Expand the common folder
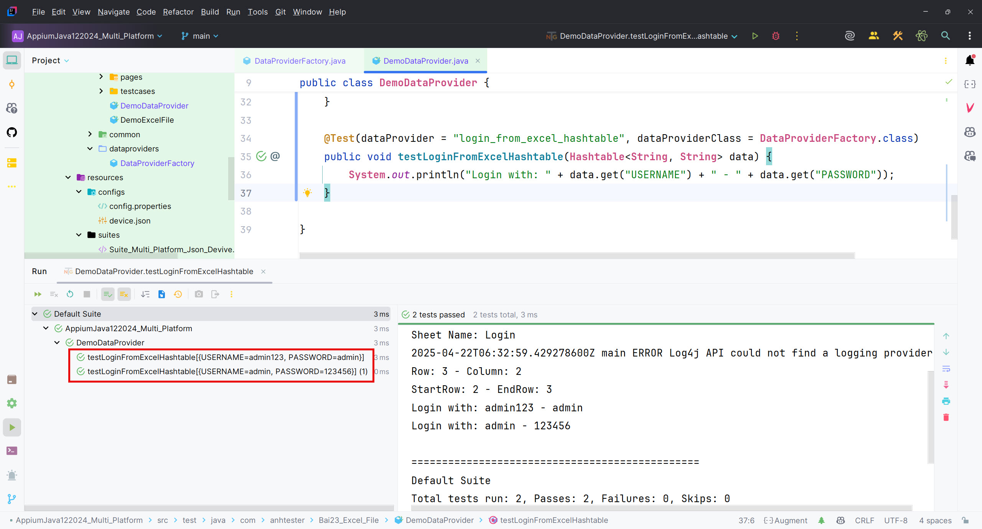 click(90, 134)
